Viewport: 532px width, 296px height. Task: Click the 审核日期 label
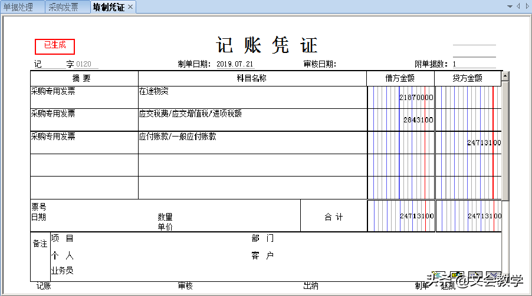tap(320, 64)
